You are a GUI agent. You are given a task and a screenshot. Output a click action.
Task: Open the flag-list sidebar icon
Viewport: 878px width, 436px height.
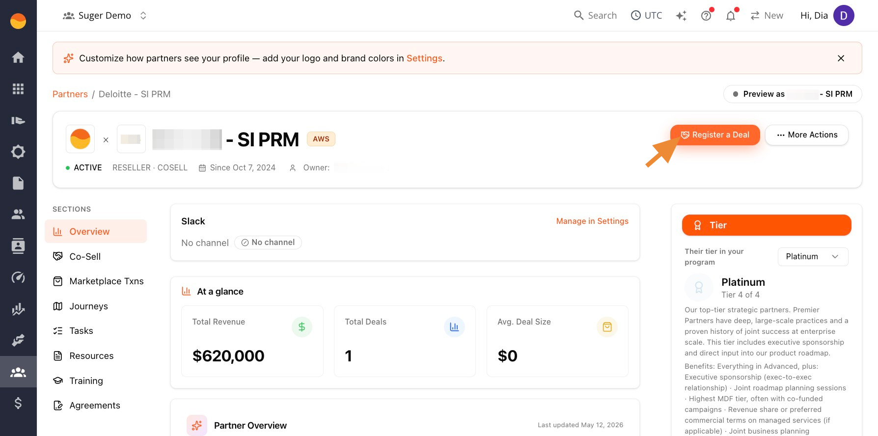click(18, 120)
